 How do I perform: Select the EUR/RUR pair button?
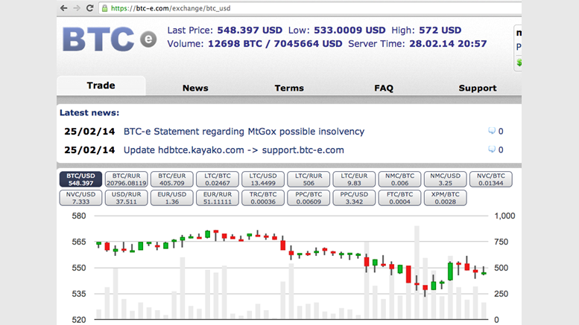click(x=218, y=198)
